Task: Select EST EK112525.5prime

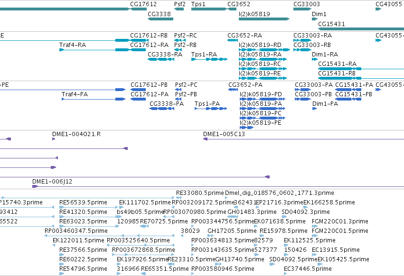Action: pyautogui.click(x=310, y=240)
